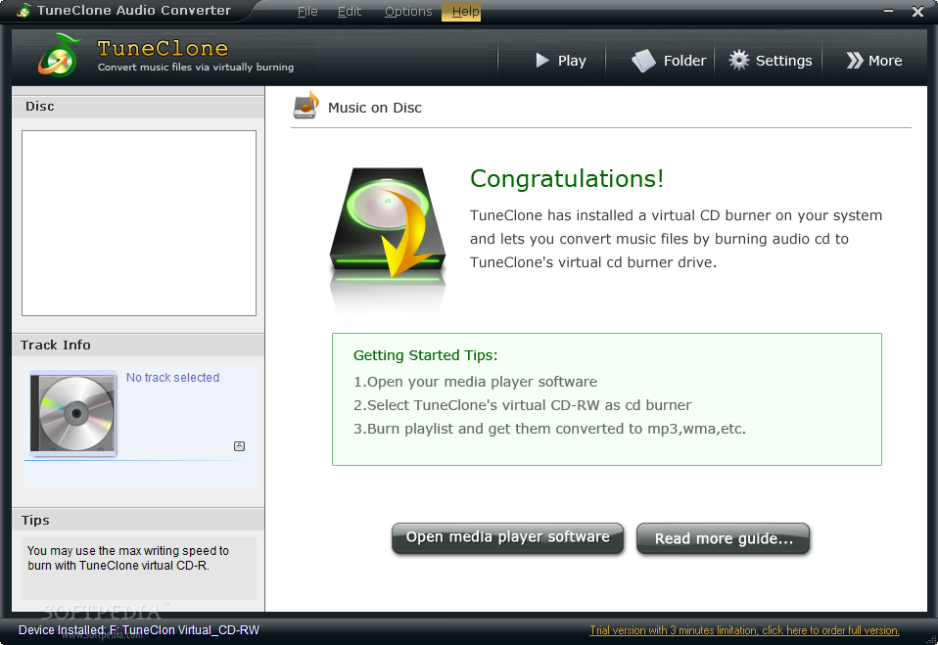Click the virtual CD burner drive image
Viewport: 938px width, 645px height.
click(388, 224)
